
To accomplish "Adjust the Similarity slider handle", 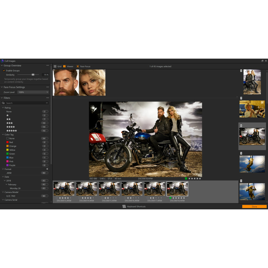I will [33, 75].
